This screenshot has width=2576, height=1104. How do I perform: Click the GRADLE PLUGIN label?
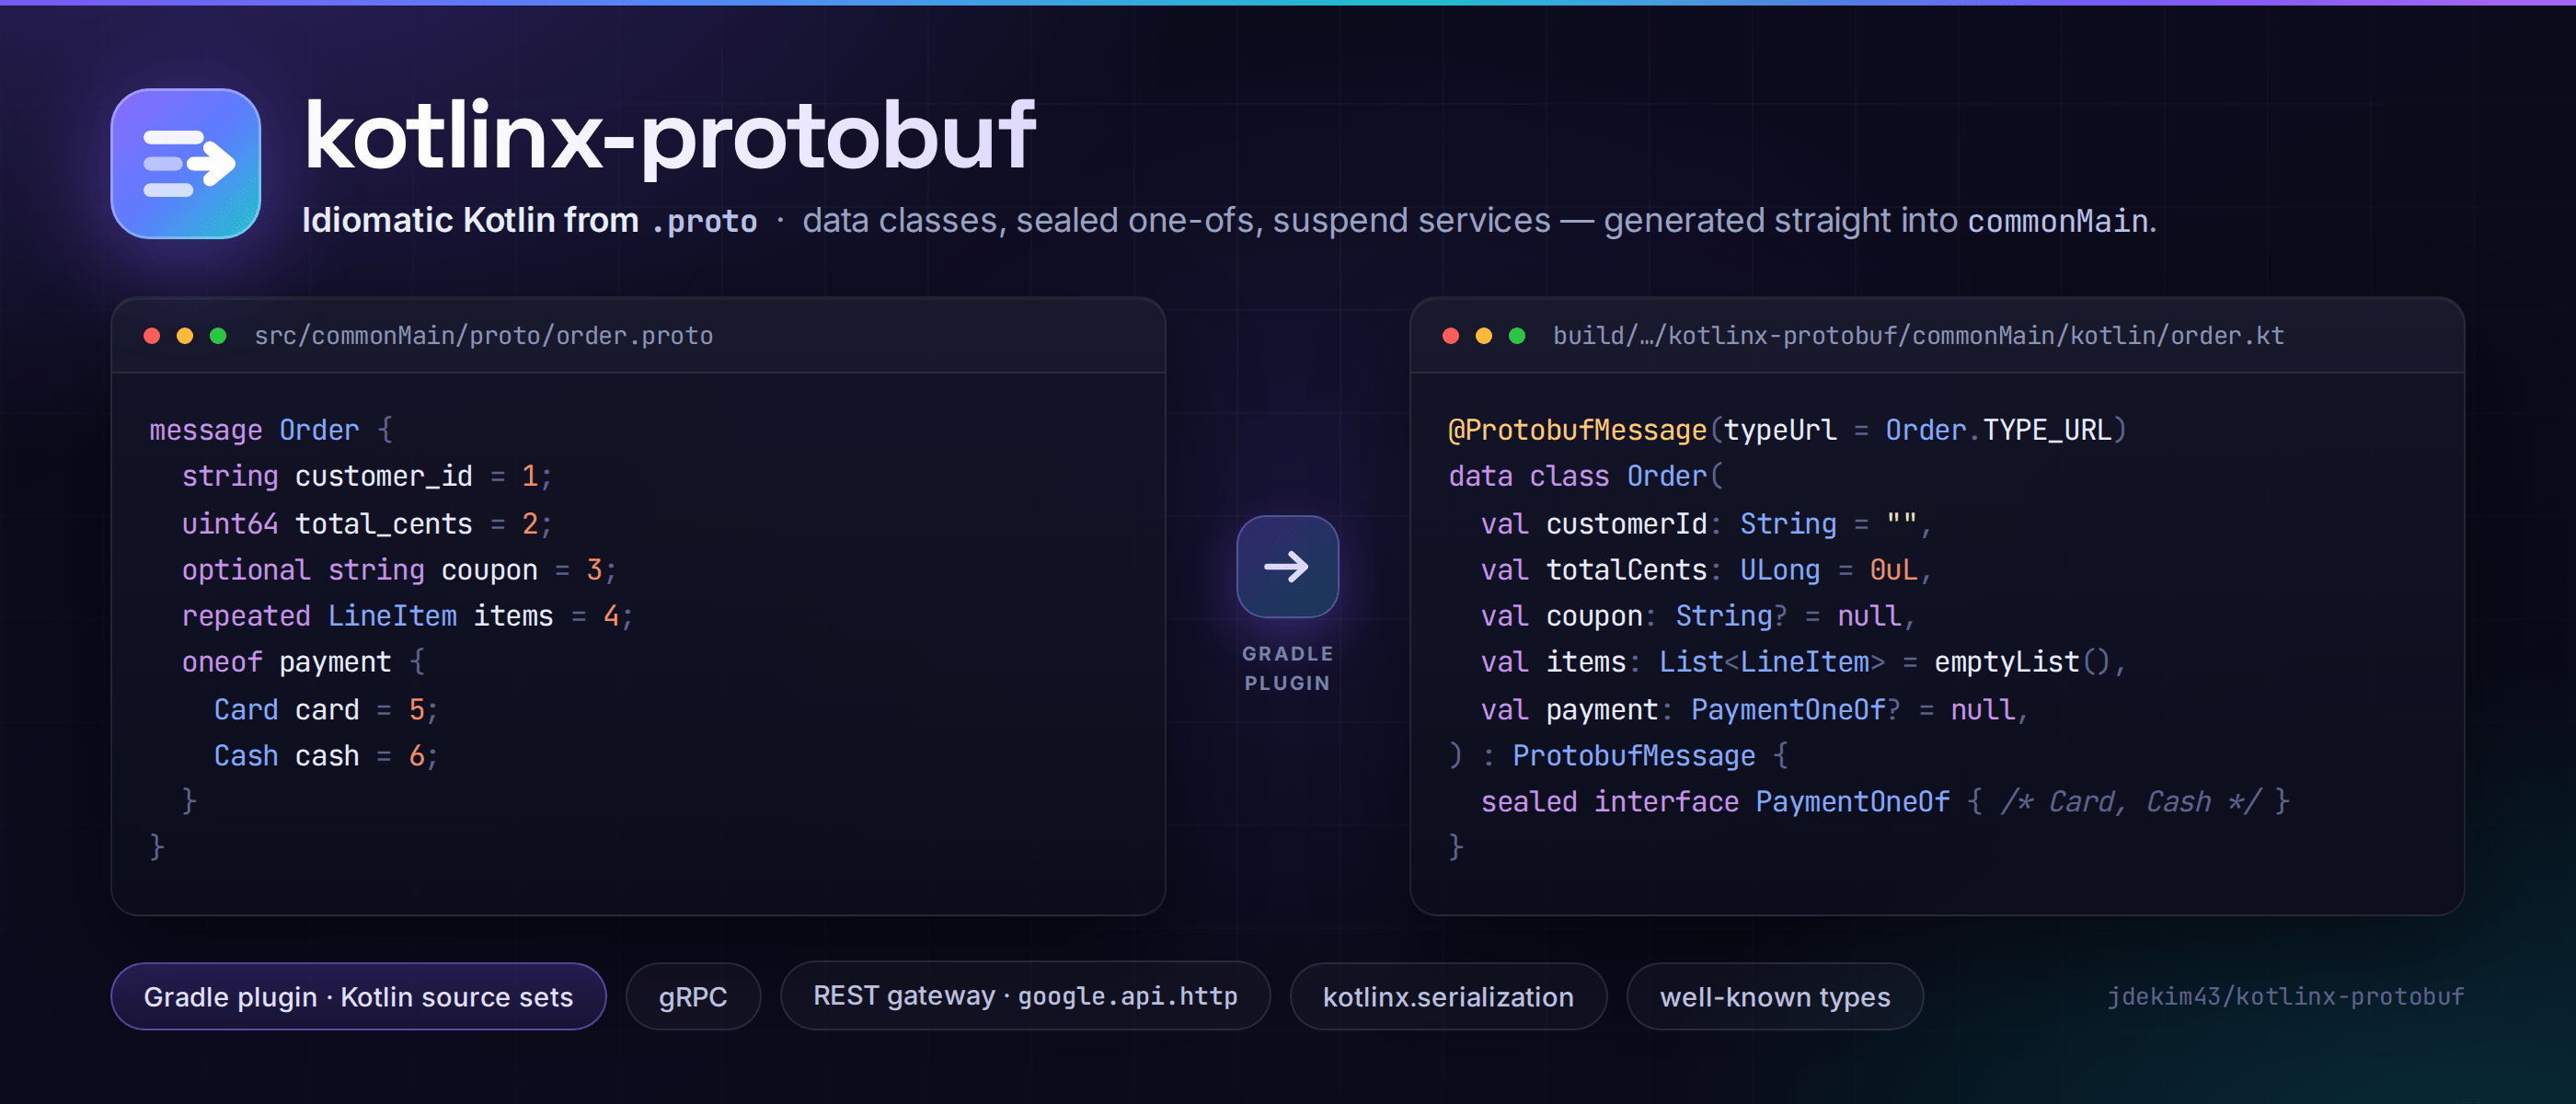pos(1287,668)
